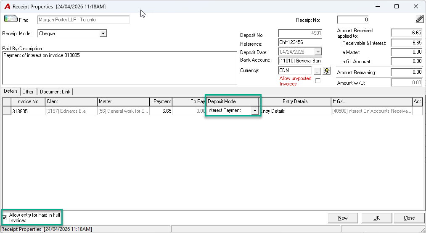This screenshot has height=233, width=426.
Task: Click the Bank Account field
Action: pyautogui.click(x=300, y=61)
